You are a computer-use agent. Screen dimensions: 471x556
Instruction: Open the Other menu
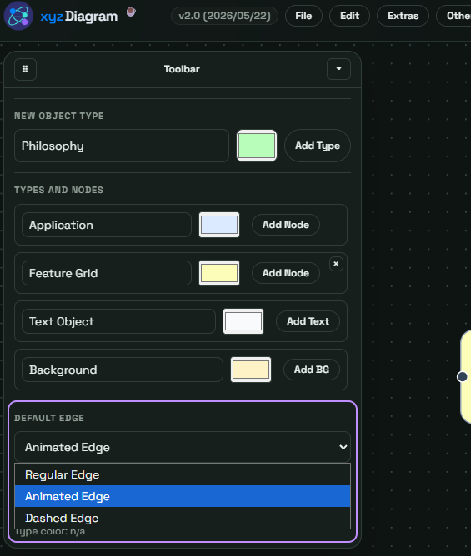pos(454,16)
